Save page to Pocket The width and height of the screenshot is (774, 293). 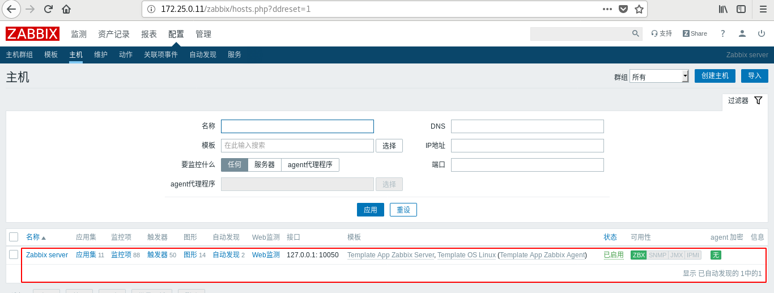coord(623,9)
